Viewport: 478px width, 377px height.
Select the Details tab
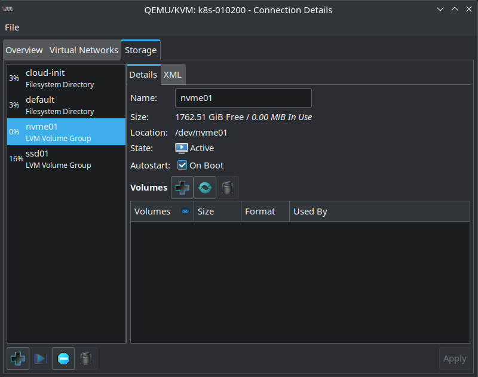point(143,75)
